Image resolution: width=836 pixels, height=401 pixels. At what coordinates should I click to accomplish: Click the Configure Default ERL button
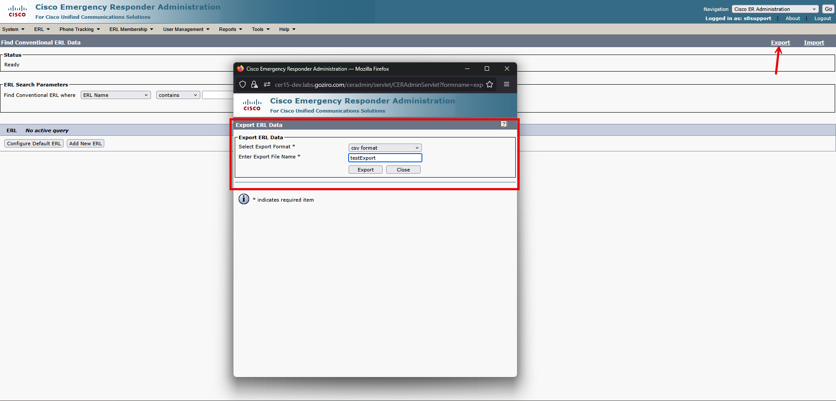pyautogui.click(x=34, y=144)
